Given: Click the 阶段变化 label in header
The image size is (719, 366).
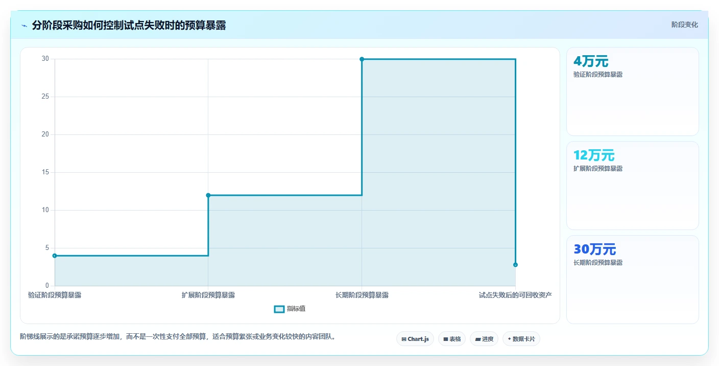Looking at the screenshot, I should (x=684, y=25).
